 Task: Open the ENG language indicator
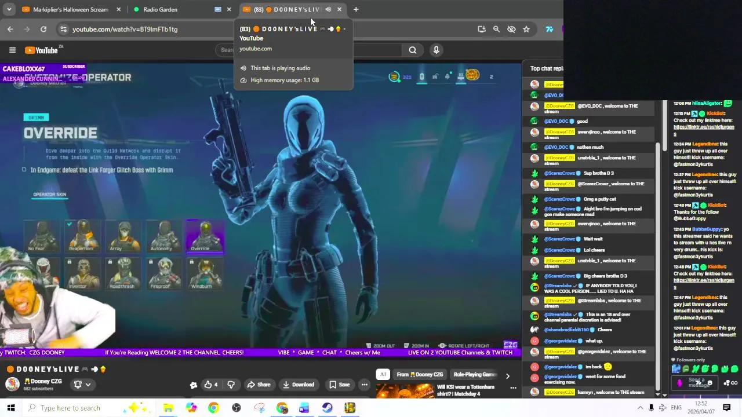pos(676,408)
